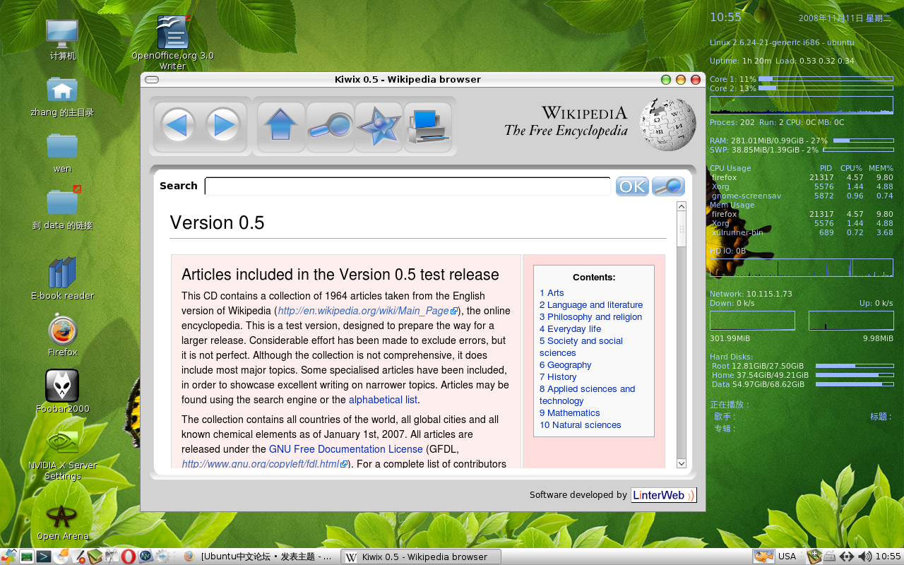The height and width of the screenshot is (565, 904).
Task: Jump to 9 Mathematics section
Action: [569, 412]
